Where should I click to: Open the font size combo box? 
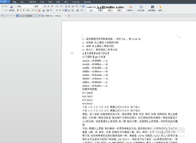pyautogui.click(x=39, y=6)
